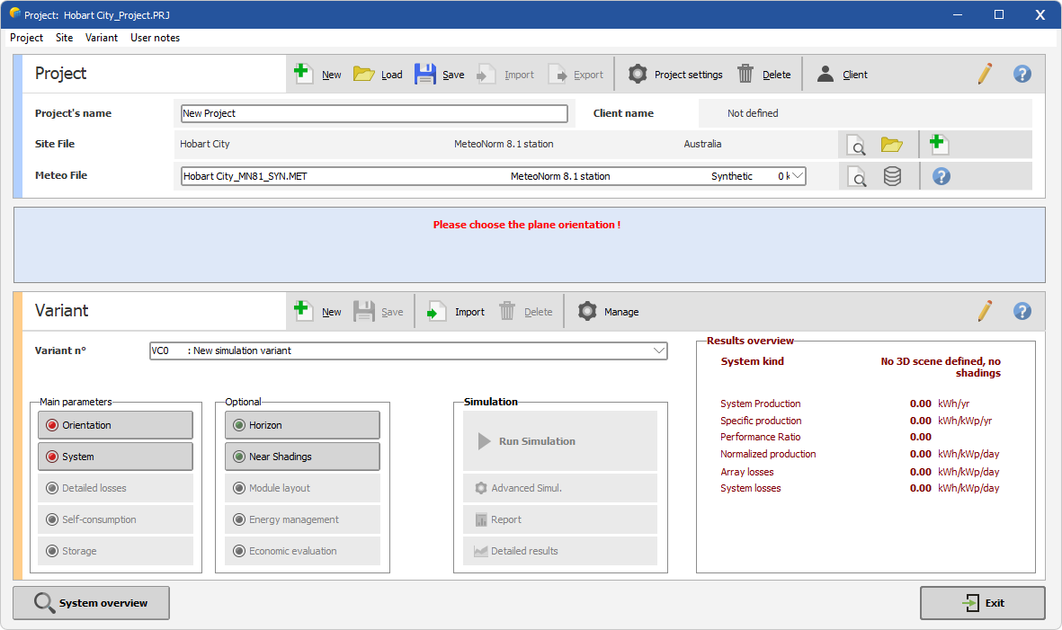
Task: Click the Export icon in Project toolbar
Action: point(557,74)
